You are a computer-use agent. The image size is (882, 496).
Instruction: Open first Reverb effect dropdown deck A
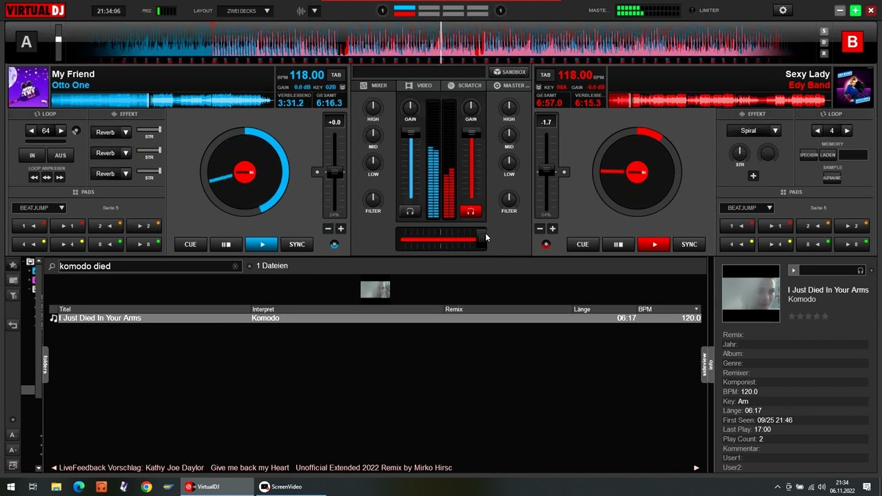click(111, 132)
